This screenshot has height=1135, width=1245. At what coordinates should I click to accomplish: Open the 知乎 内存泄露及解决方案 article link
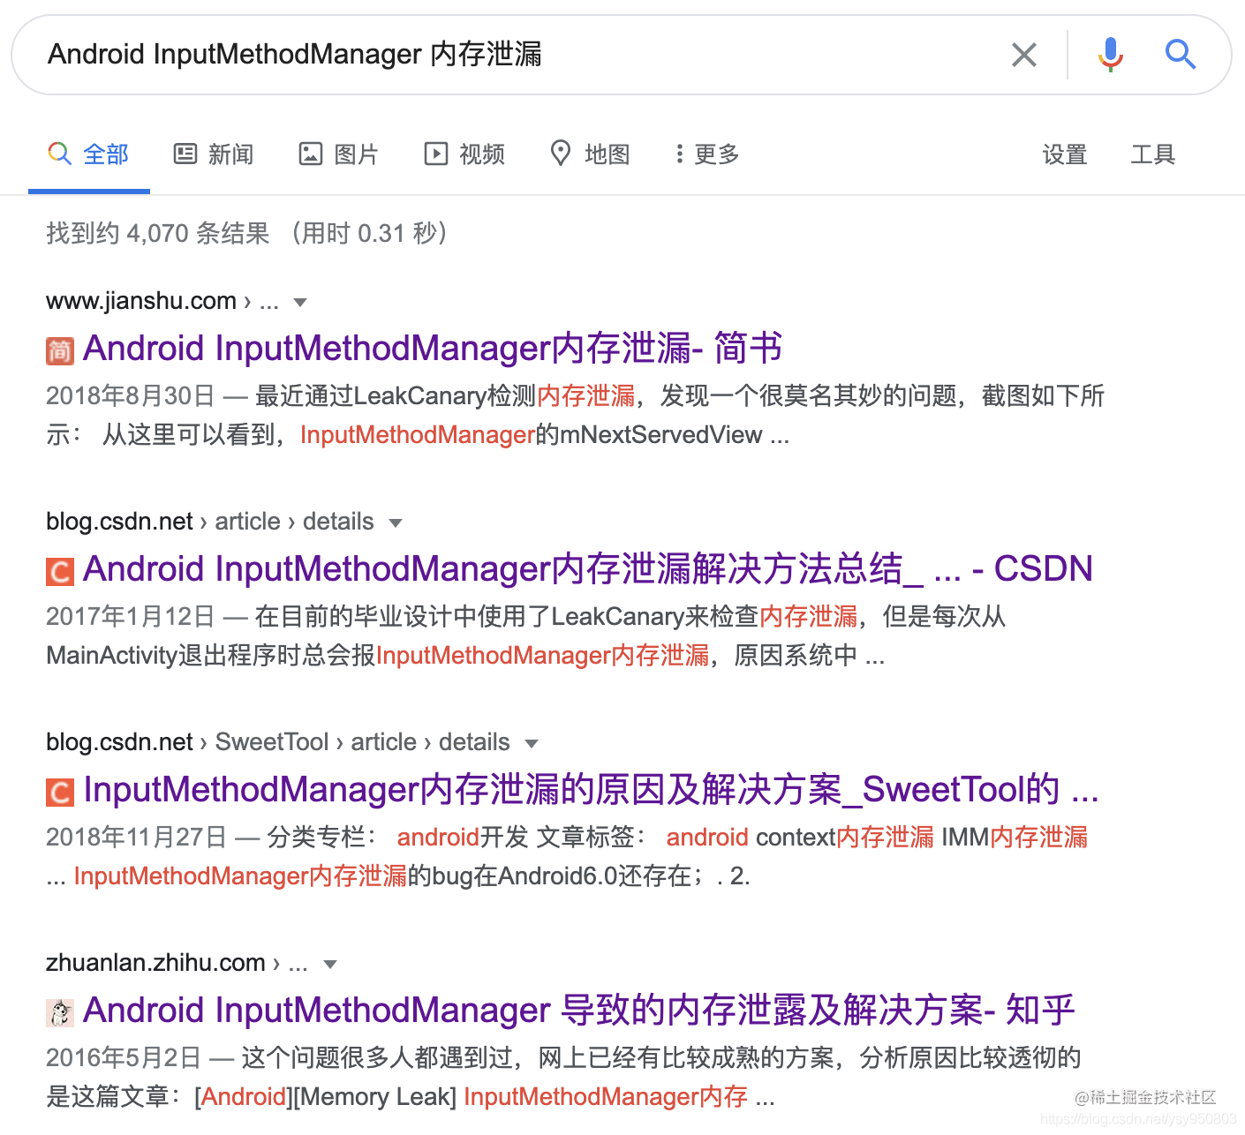point(578,1010)
